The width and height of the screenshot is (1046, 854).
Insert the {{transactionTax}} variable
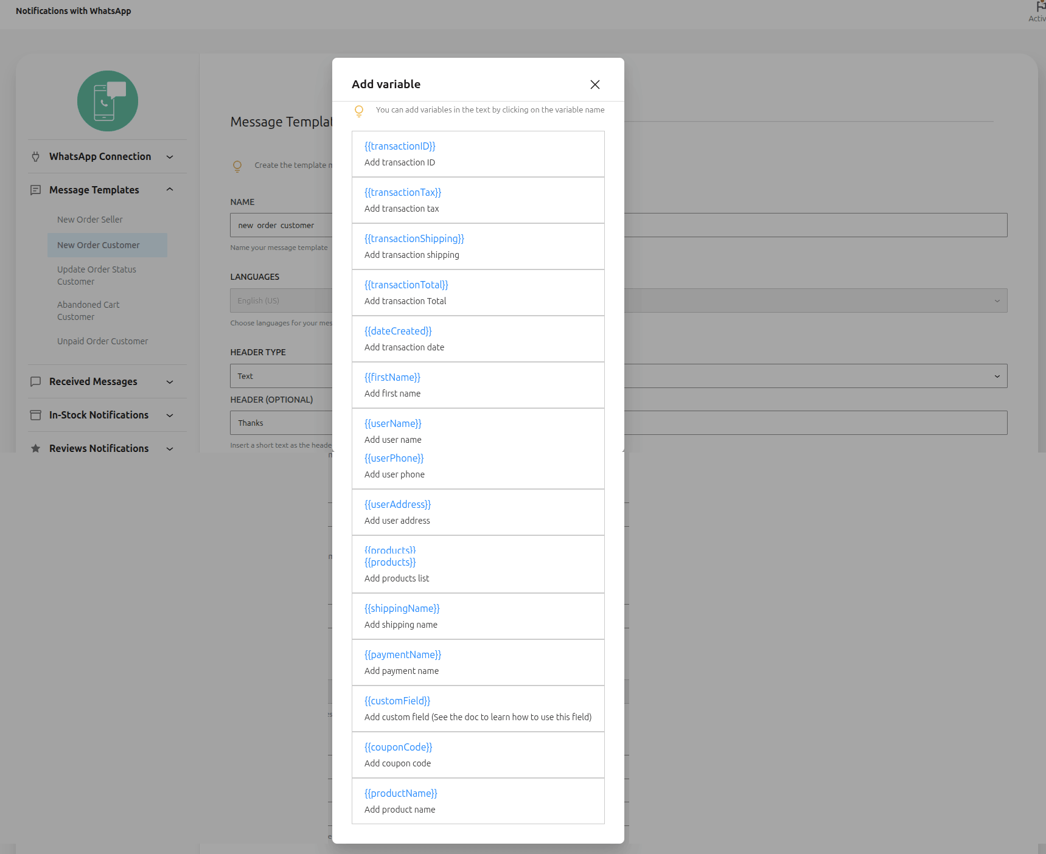pos(403,192)
